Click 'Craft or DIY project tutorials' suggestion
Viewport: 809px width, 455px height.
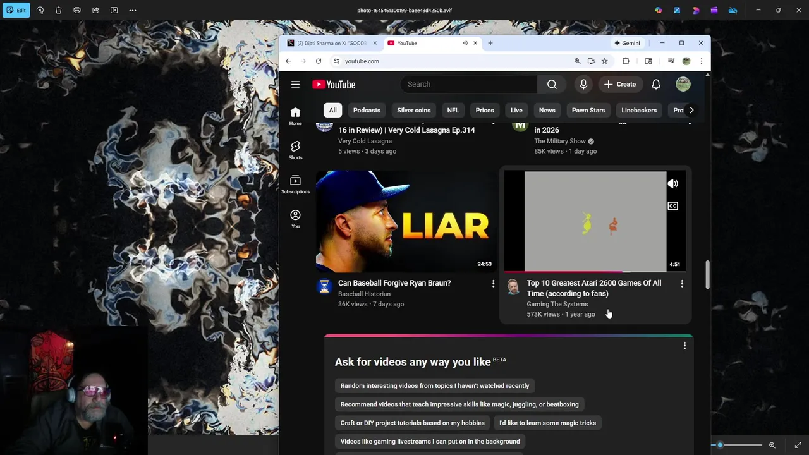tap(413, 423)
